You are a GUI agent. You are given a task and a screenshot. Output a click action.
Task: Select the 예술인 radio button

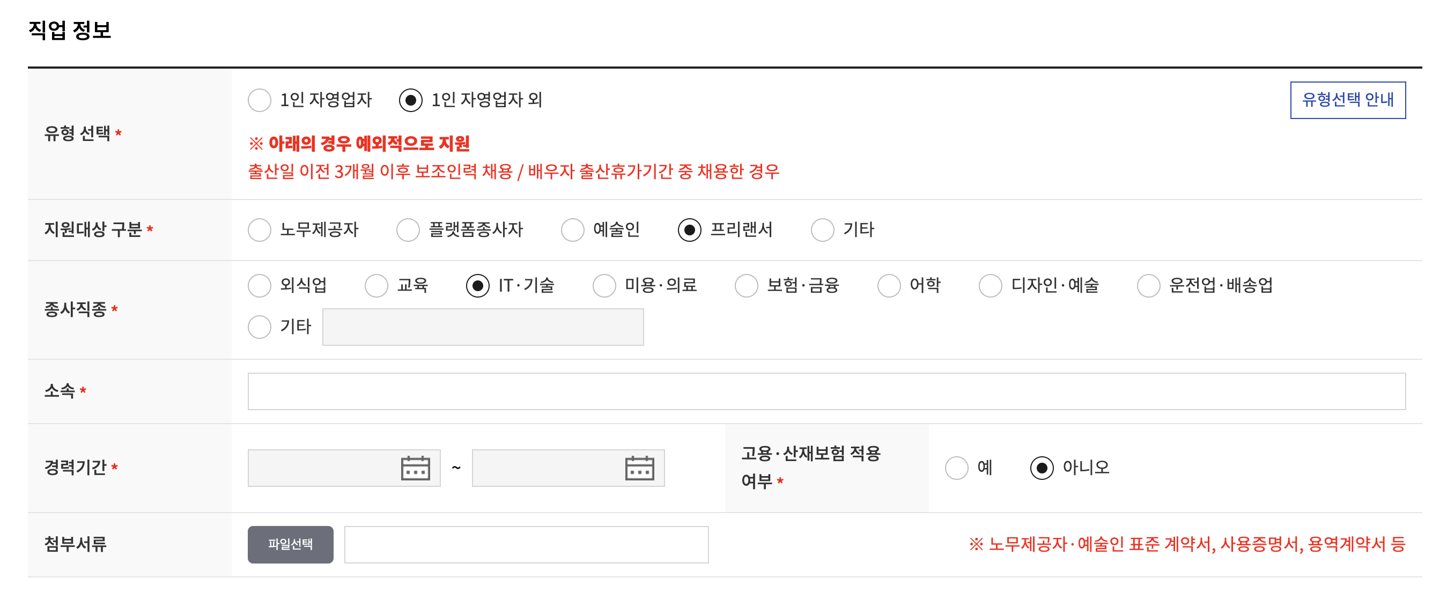pyautogui.click(x=572, y=229)
